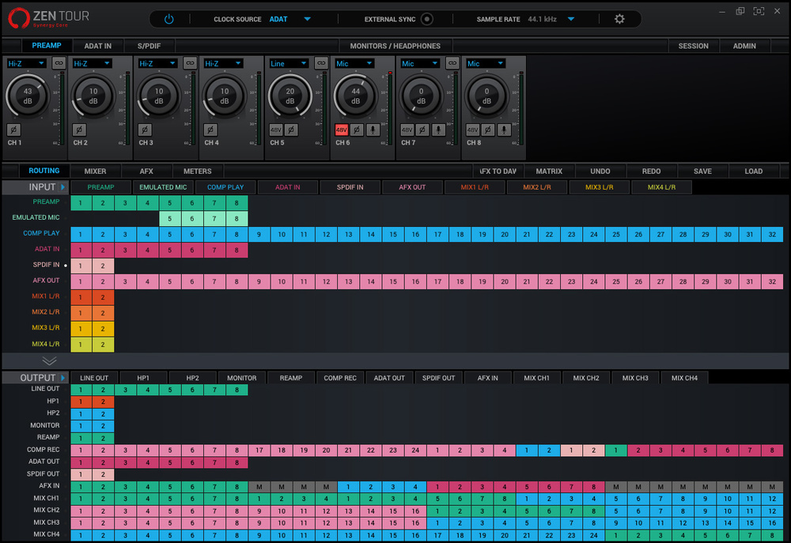Open the Sample Rate dropdown
The width and height of the screenshot is (791, 543).
[x=571, y=19]
